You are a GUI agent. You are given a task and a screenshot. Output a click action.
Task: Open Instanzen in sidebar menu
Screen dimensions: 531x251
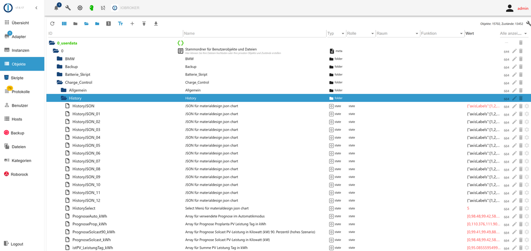point(20,50)
